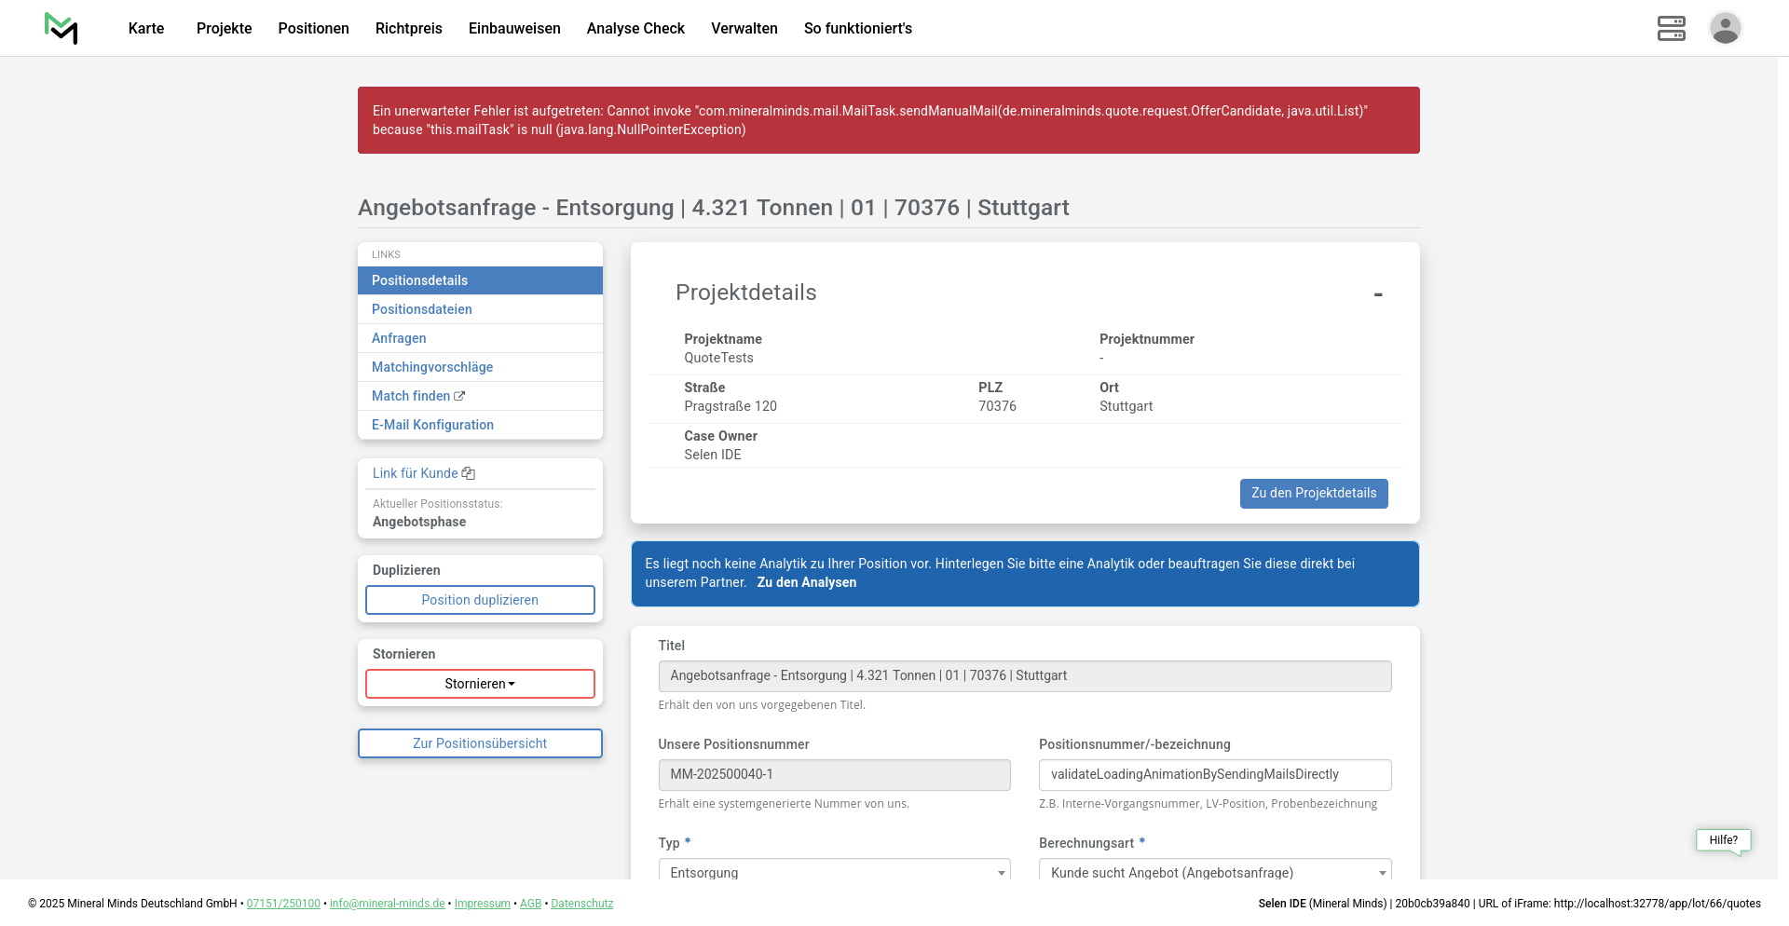Click the Mineral Minds logo

tap(61, 28)
